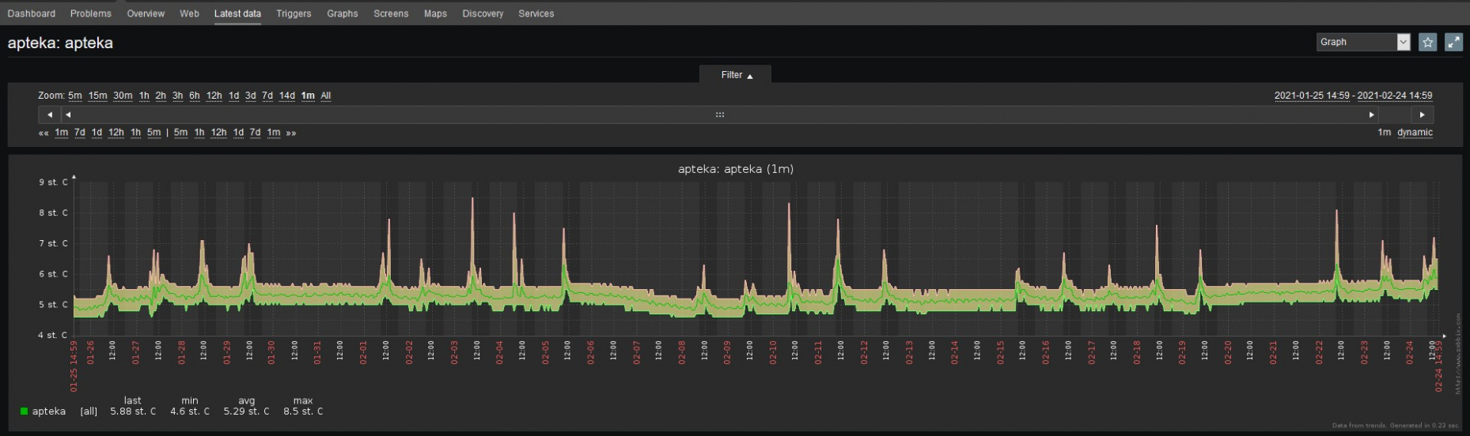The image size is (1470, 436).
Task: Collapse the Filter panel
Action: click(x=736, y=75)
